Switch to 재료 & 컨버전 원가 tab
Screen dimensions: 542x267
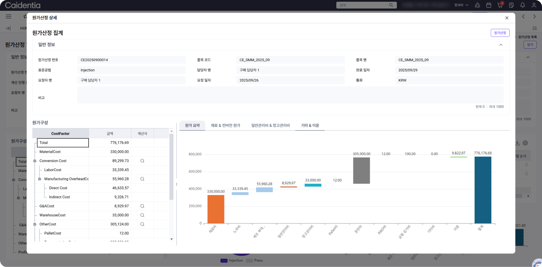pyautogui.click(x=225, y=126)
